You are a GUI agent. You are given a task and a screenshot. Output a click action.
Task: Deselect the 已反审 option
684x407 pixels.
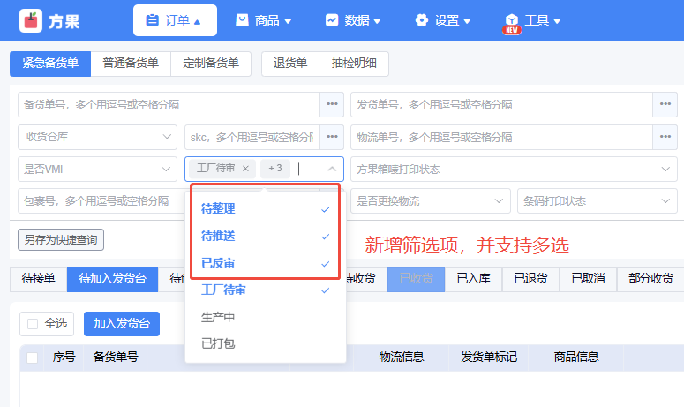[x=266, y=263]
